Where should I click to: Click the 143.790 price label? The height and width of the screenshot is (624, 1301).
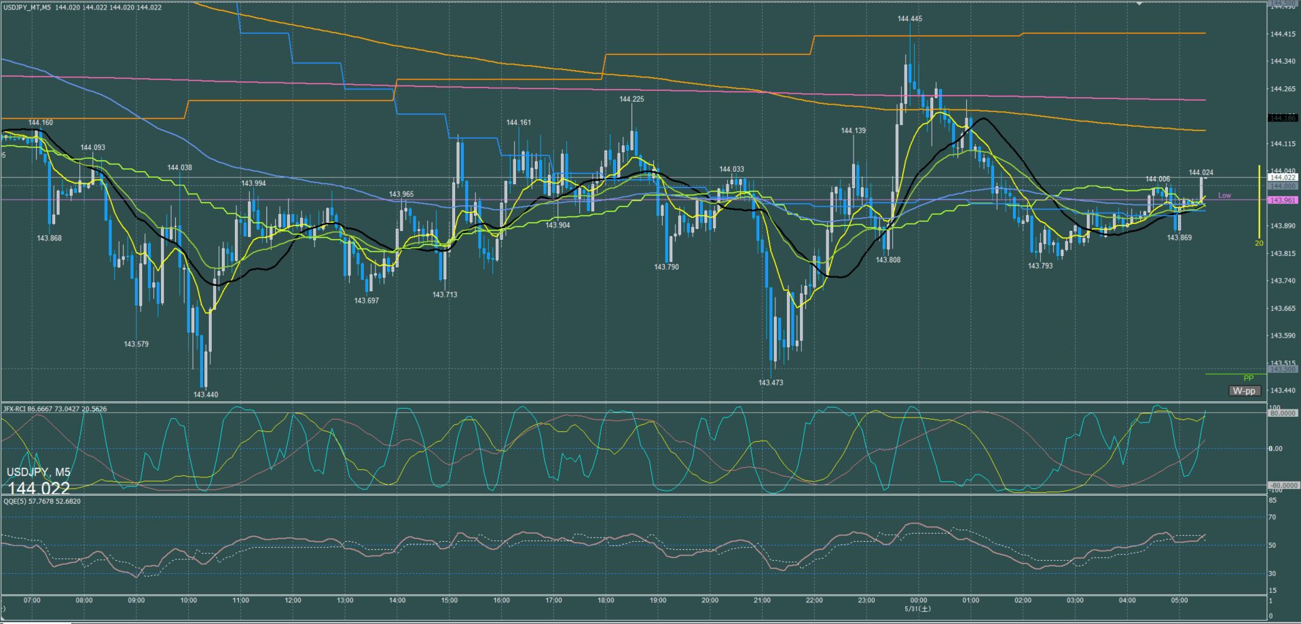(x=666, y=267)
